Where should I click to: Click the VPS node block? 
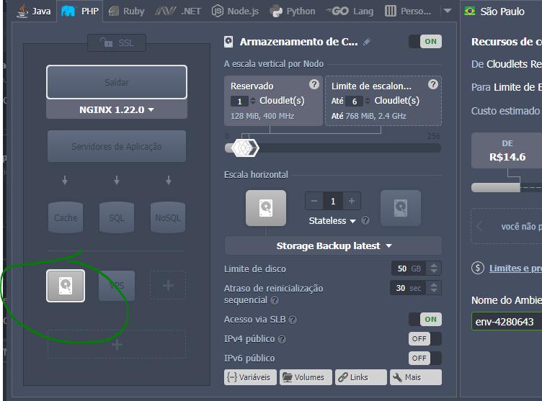pyautogui.click(x=117, y=285)
